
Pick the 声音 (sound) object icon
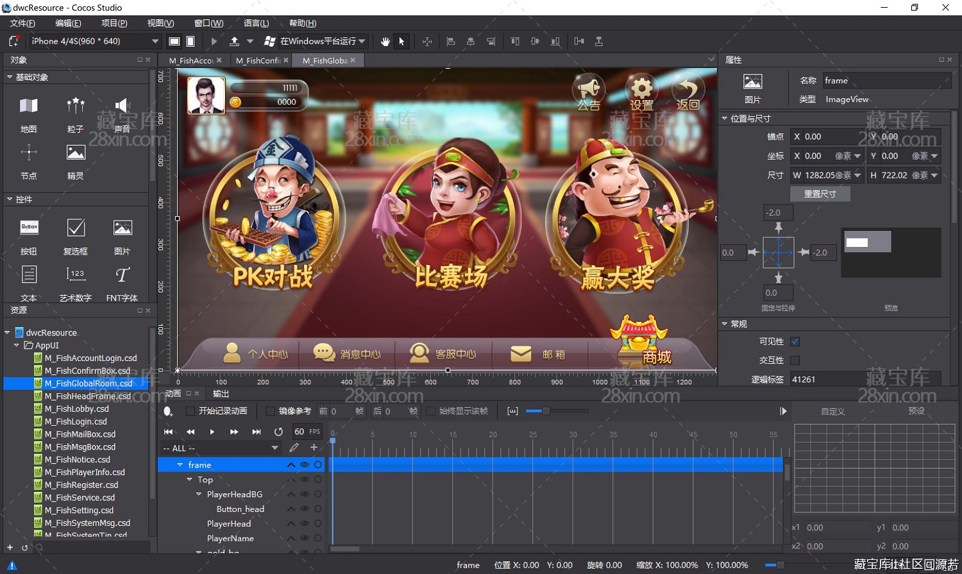[x=122, y=106]
